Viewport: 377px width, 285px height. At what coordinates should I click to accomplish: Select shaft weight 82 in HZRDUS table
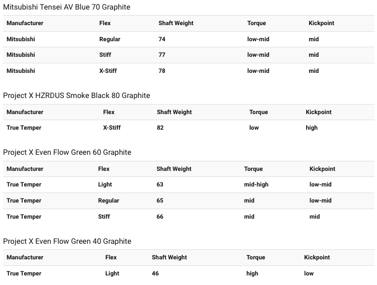160,128
